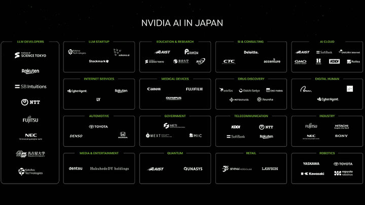Select the LY logo in Internet Services

(98, 99)
